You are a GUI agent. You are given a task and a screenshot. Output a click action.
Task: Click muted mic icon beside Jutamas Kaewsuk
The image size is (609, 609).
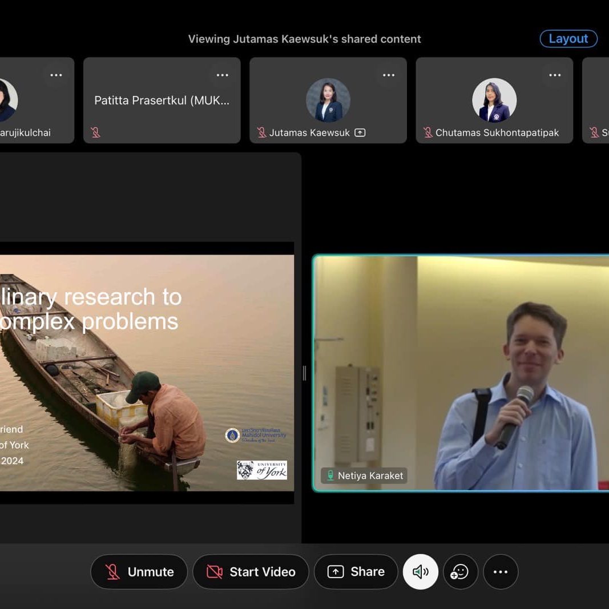[261, 132]
